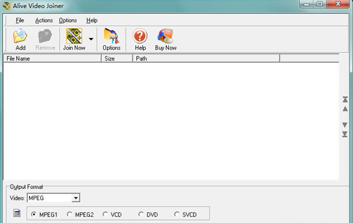Click the Join Now filmstrip icon
The height and width of the screenshot is (223, 353).
pyautogui.click(x=74, y=36)
